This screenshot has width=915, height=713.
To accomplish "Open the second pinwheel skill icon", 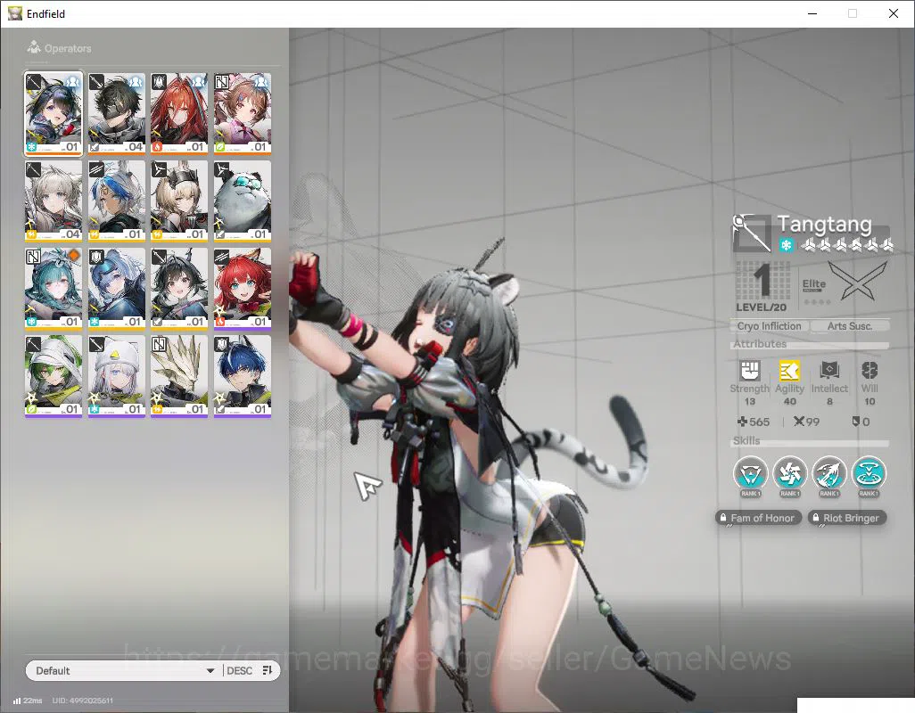I will (790, 472).
